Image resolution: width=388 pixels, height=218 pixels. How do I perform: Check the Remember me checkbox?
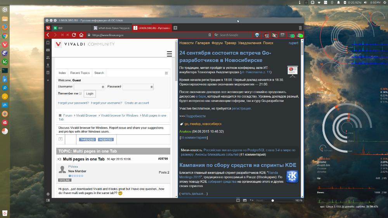(80, 93)
